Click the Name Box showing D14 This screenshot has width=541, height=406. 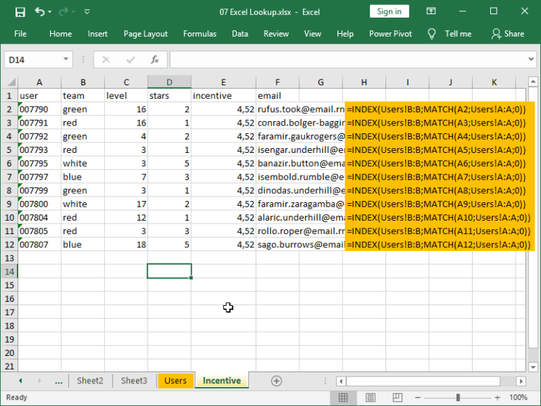(x=33, y=60)
